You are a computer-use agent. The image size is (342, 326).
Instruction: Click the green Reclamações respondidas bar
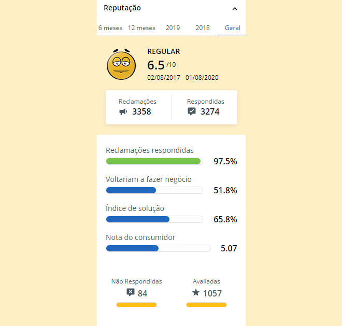tap(154, 161)
